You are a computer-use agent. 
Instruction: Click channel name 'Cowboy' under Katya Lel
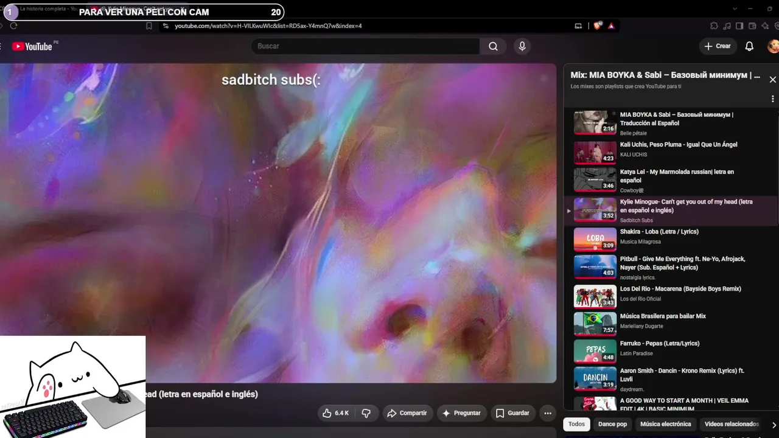click(x=631, y=190)
